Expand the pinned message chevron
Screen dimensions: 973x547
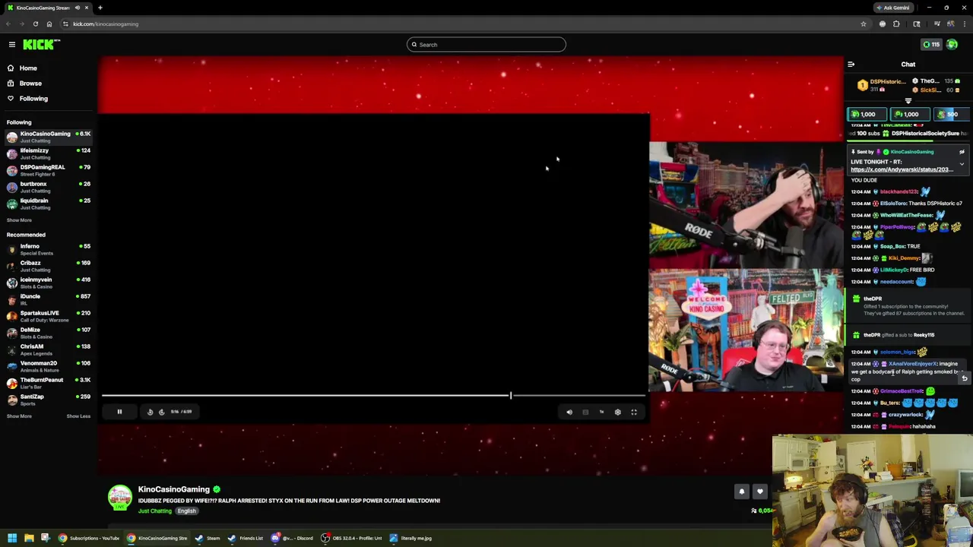pyautogui.click(x=962, y=164)
